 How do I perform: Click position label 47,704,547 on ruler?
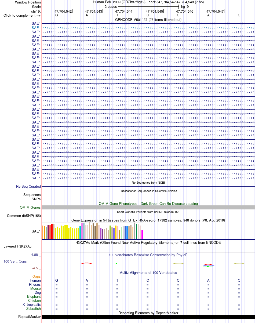click(x=215, y=12)
